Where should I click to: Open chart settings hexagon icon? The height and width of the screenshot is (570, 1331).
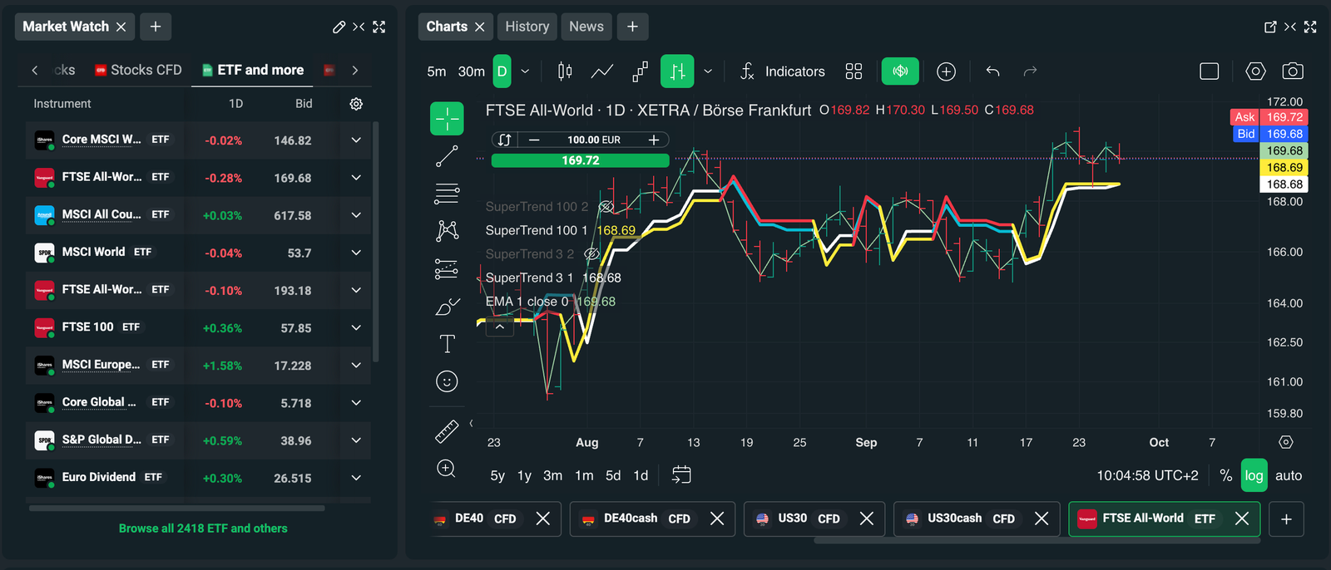1255,71
